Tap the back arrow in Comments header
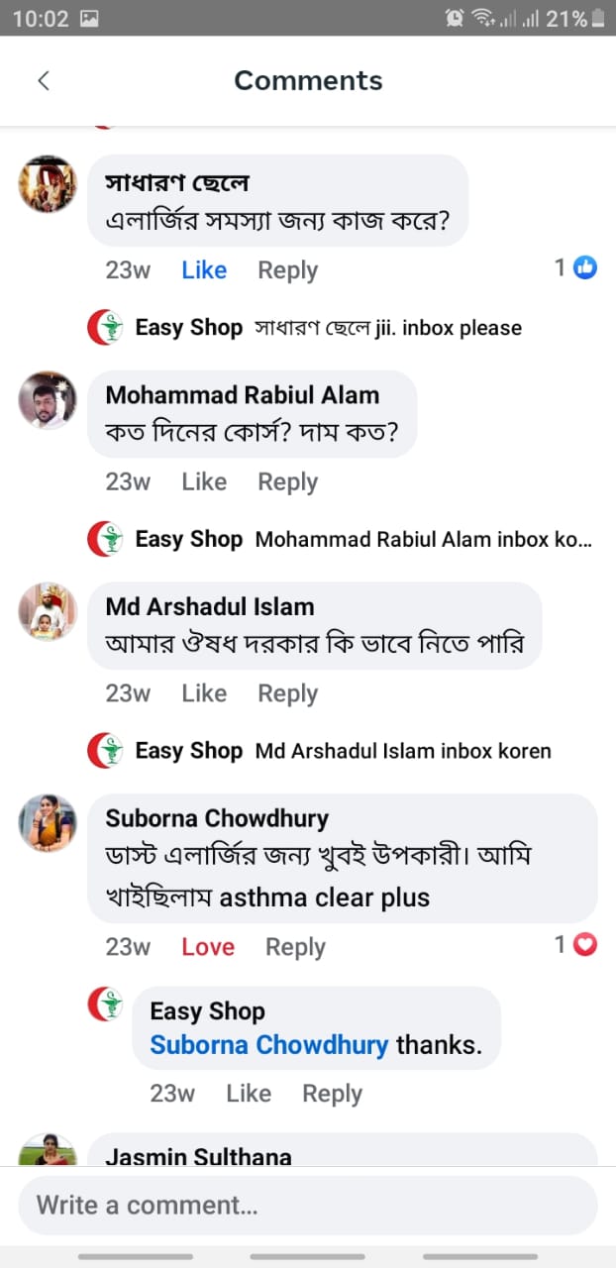The width and height of the screenshot is (616, 1268). pyautogui.click(x=44, y=81)
